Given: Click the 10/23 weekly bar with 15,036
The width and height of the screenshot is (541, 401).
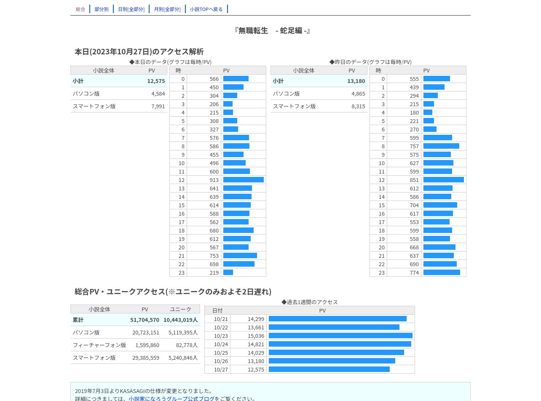Looking at the screenshot, I should pos(340,336).
